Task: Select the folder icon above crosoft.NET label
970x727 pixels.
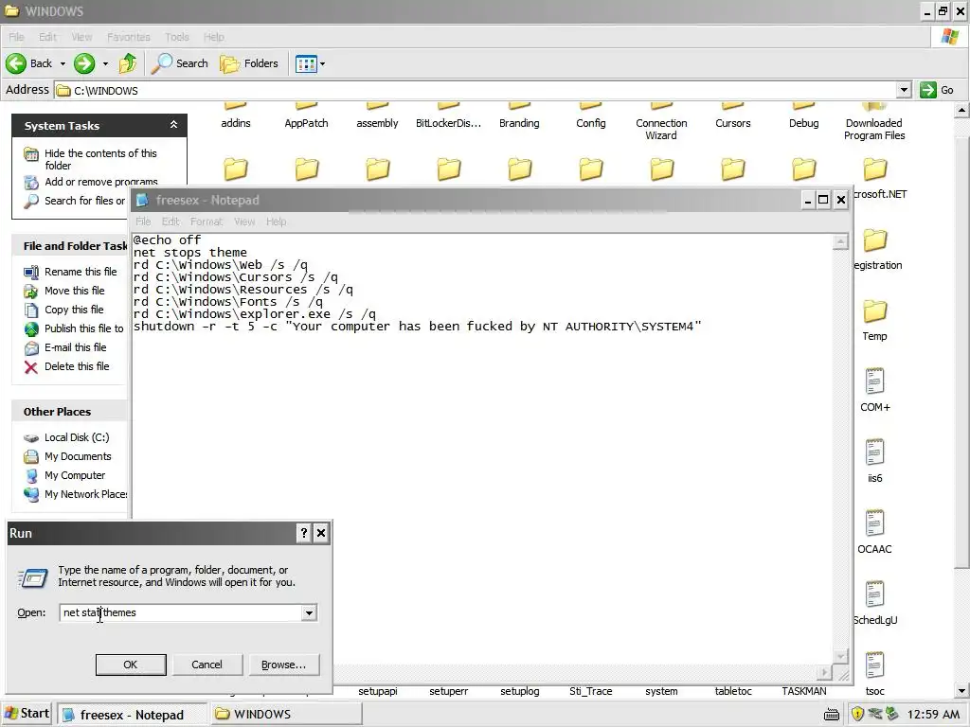Action: coord(874,169)
